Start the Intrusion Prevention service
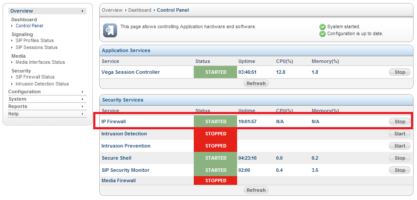417x200 pixels. coord(400,146)
